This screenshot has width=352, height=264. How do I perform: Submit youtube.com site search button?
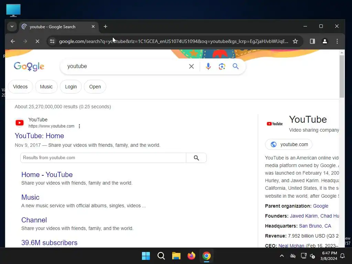(196, 158)
